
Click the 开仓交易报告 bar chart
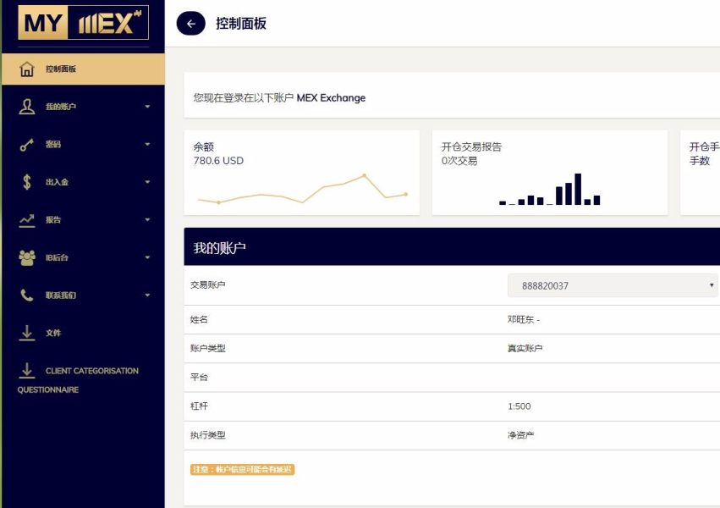(550, 190)
